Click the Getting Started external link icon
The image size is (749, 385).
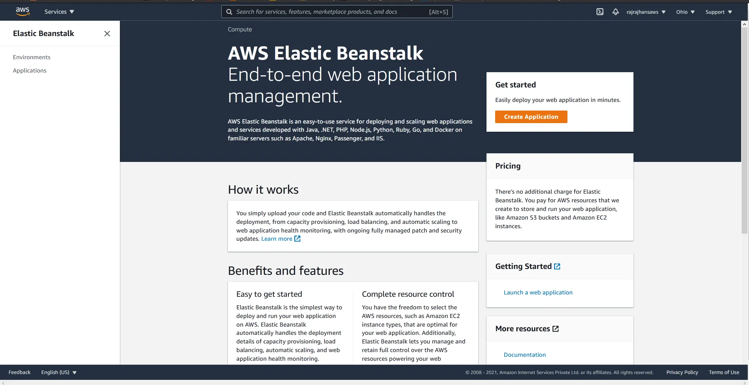click(x=557, y=266)
